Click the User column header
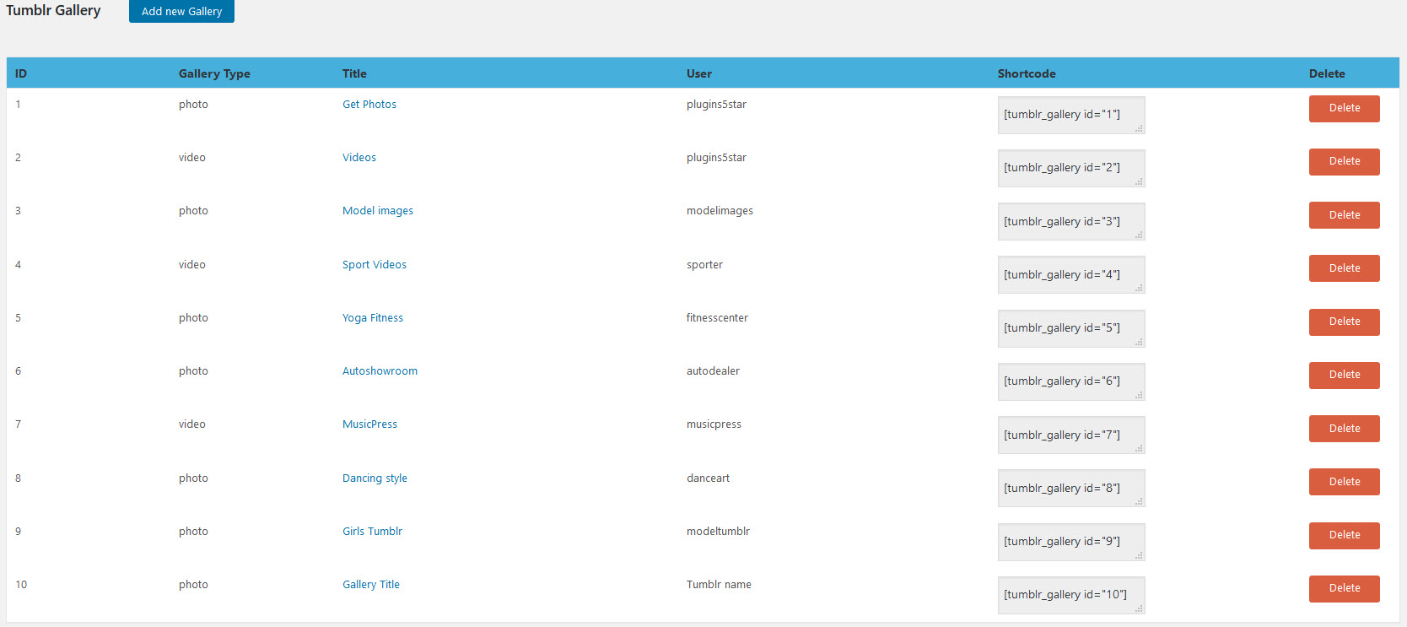Screen dimensions: 1407x627 699,73
